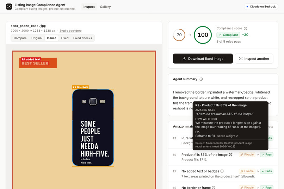This screenshot has width=284, height=189.
Task: Click the R2 fills 54% issue label
Action: pyautogui.click(x=80, y=87)
